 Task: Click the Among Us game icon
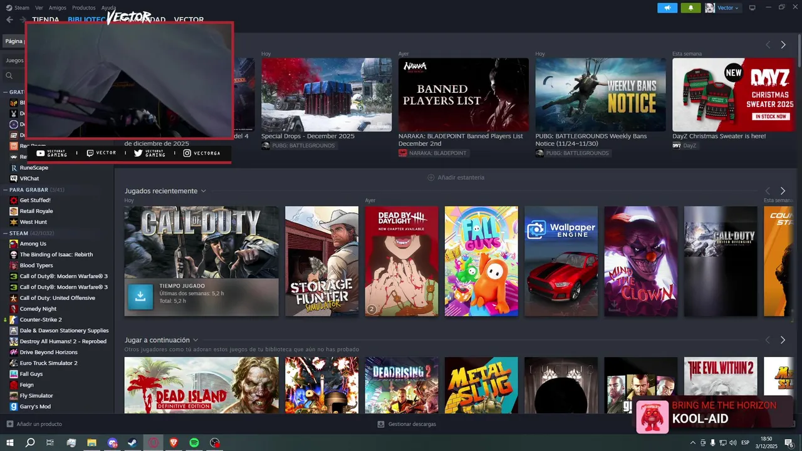(14, 244)
